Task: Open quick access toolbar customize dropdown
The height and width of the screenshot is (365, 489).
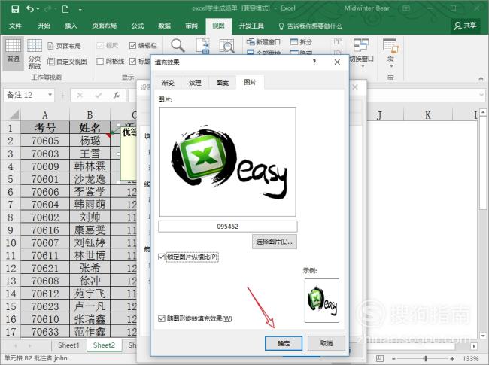Action: tap(80, 9)
